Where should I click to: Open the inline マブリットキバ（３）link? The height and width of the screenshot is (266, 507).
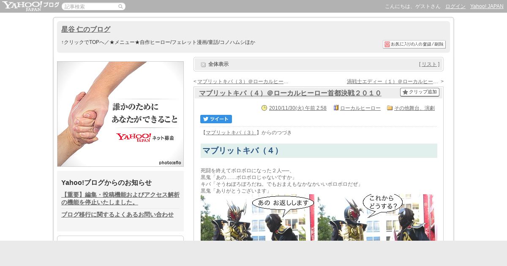tap(231, 133)
